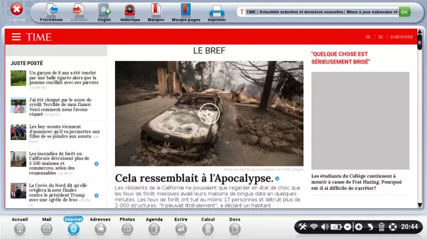Click the boy scouts thumbnail image
427x239 pixels.
pos(18,132)
